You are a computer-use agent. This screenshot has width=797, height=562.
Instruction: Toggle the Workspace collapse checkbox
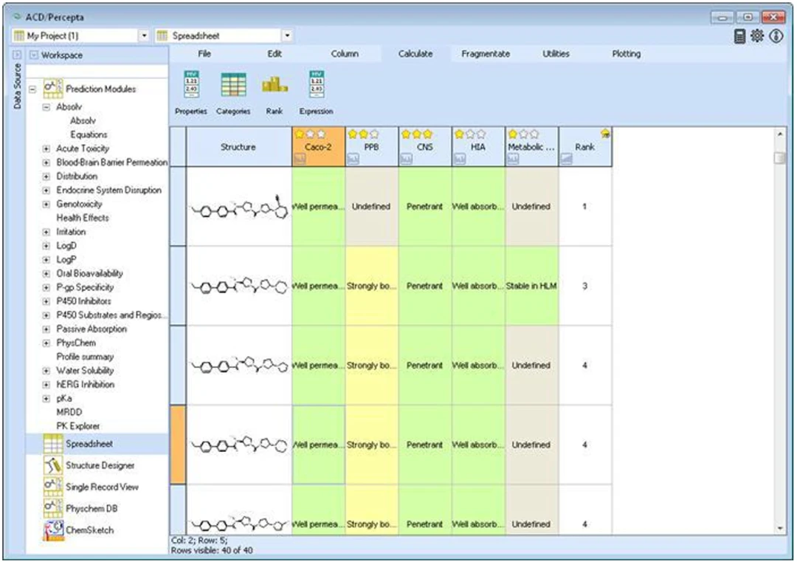33,55
